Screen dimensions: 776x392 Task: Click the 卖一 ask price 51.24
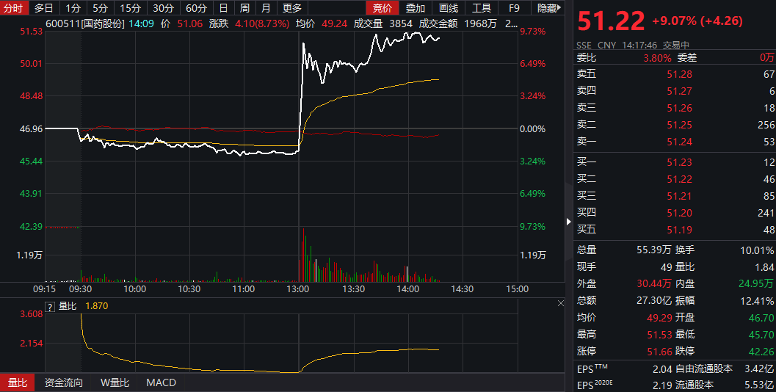pyautogui.click(x=679, y=142)
